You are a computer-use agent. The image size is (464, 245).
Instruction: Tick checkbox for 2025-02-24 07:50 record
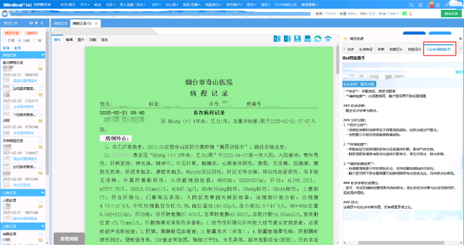40,115
